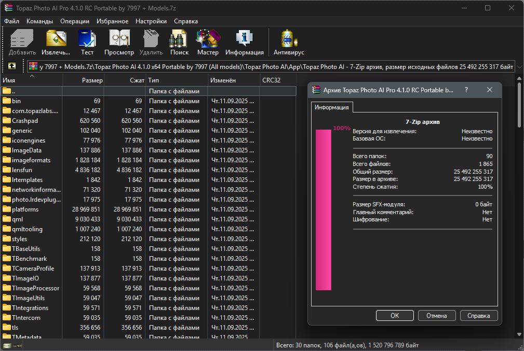Click the pink 100% compression ratio bar
Viewport: 524px width, 351px height.
click(324, 210)
